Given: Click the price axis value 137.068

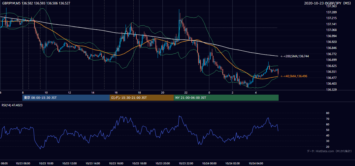Looking at the screenshot, I should [331, 30].
